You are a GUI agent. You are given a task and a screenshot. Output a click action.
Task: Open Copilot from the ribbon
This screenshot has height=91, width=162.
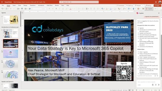149,9
